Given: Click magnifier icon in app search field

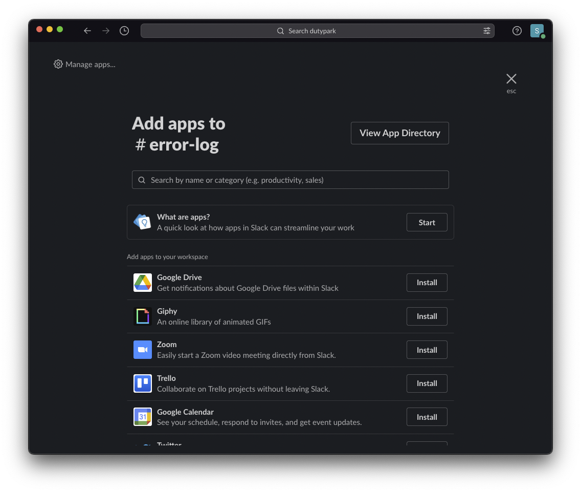Looking at the screenshot, I should (x=142, y=180).
